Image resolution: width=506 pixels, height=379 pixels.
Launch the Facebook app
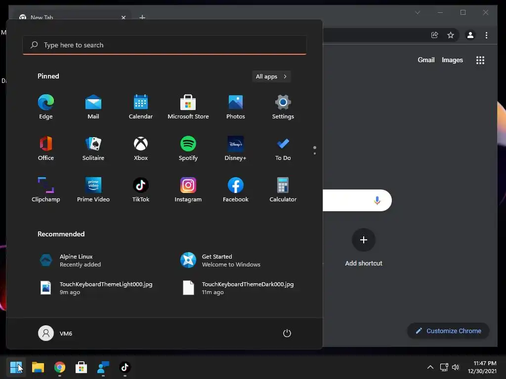pos(236,190)
